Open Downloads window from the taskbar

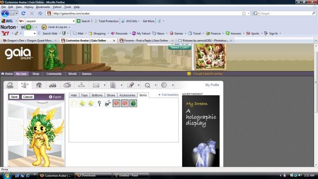click(x=93, y=175)
